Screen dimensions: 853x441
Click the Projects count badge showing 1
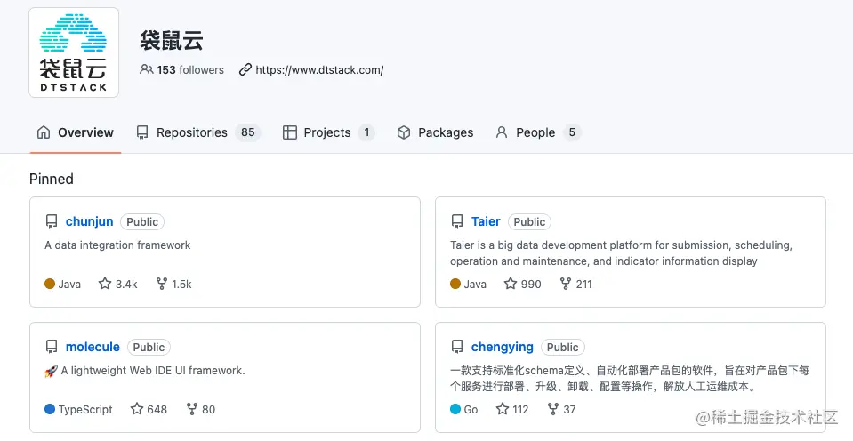[x=366, y=132]
